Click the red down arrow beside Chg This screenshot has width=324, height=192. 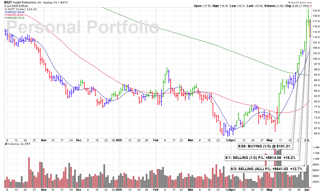311,6
